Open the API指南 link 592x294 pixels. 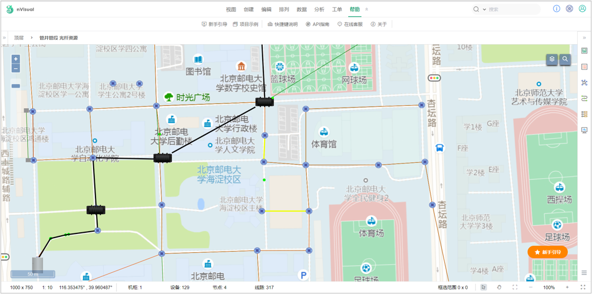[317, 24]
